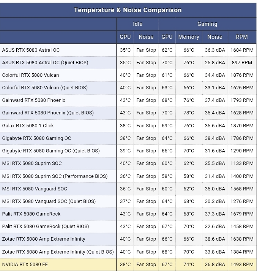Click the 1568 RPM value
Viewport: 257px width, 271px height.
[242, 189]
